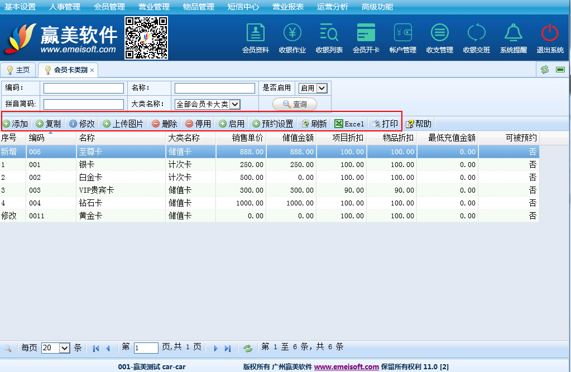This screenshot has height=372, width=571.
Task: Switch to the 主页 tab
Action: click(18, 70)
